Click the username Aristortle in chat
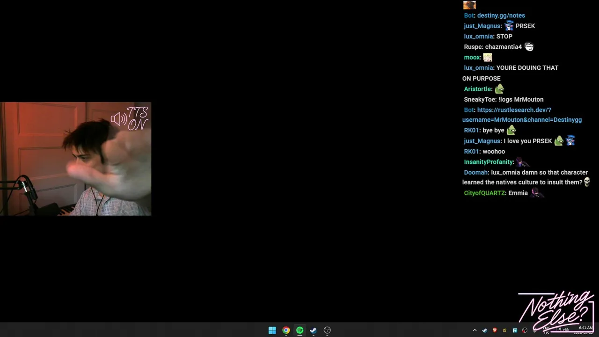 pyautogui.click(x=477, y=89)
